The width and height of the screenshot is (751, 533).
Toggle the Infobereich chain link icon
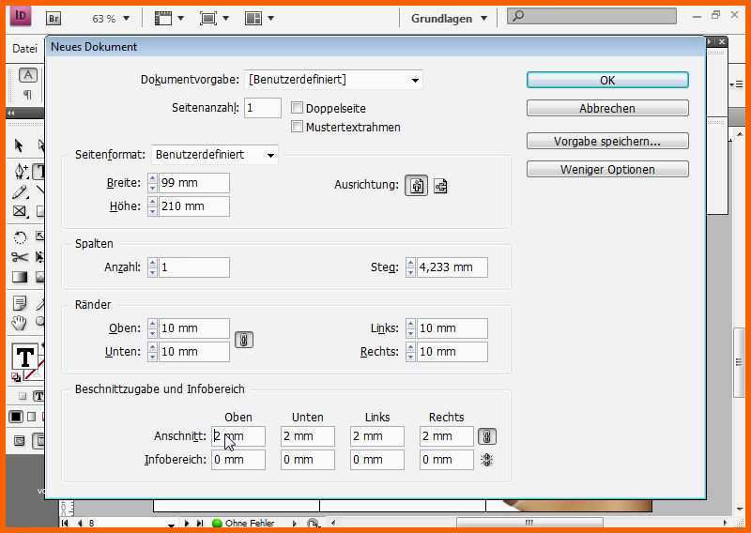click(x=486, y=460)
